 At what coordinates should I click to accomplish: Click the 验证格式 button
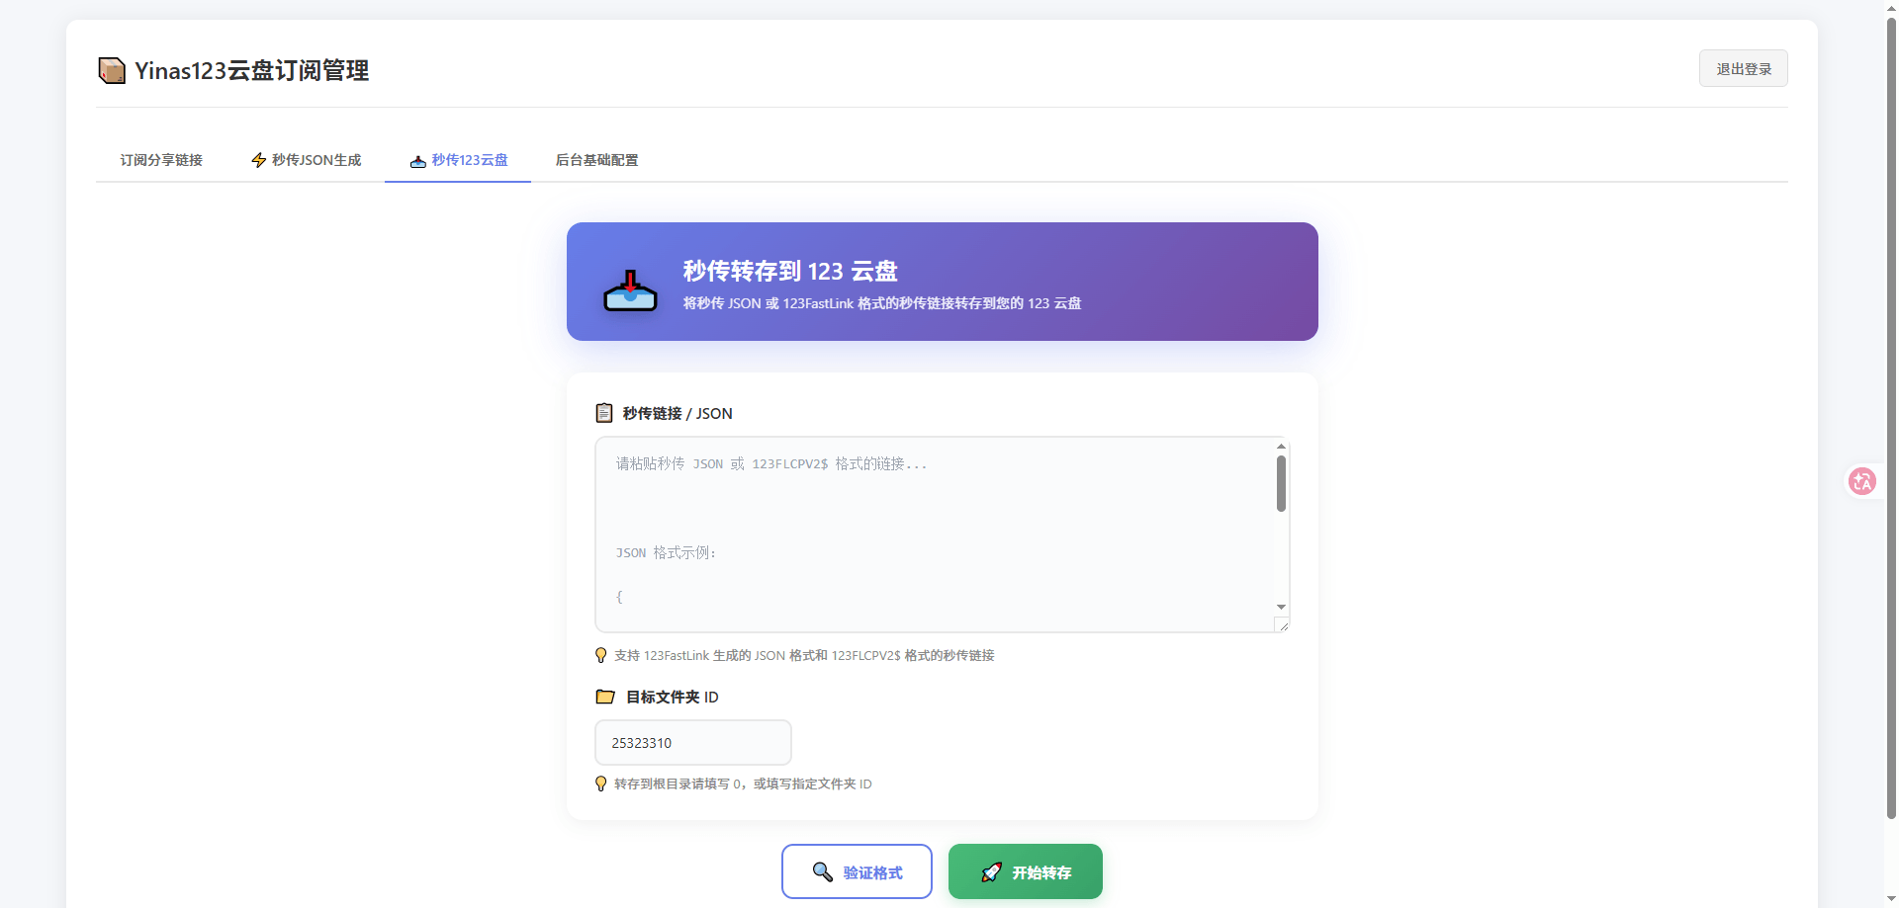click(x=857, y=871)
